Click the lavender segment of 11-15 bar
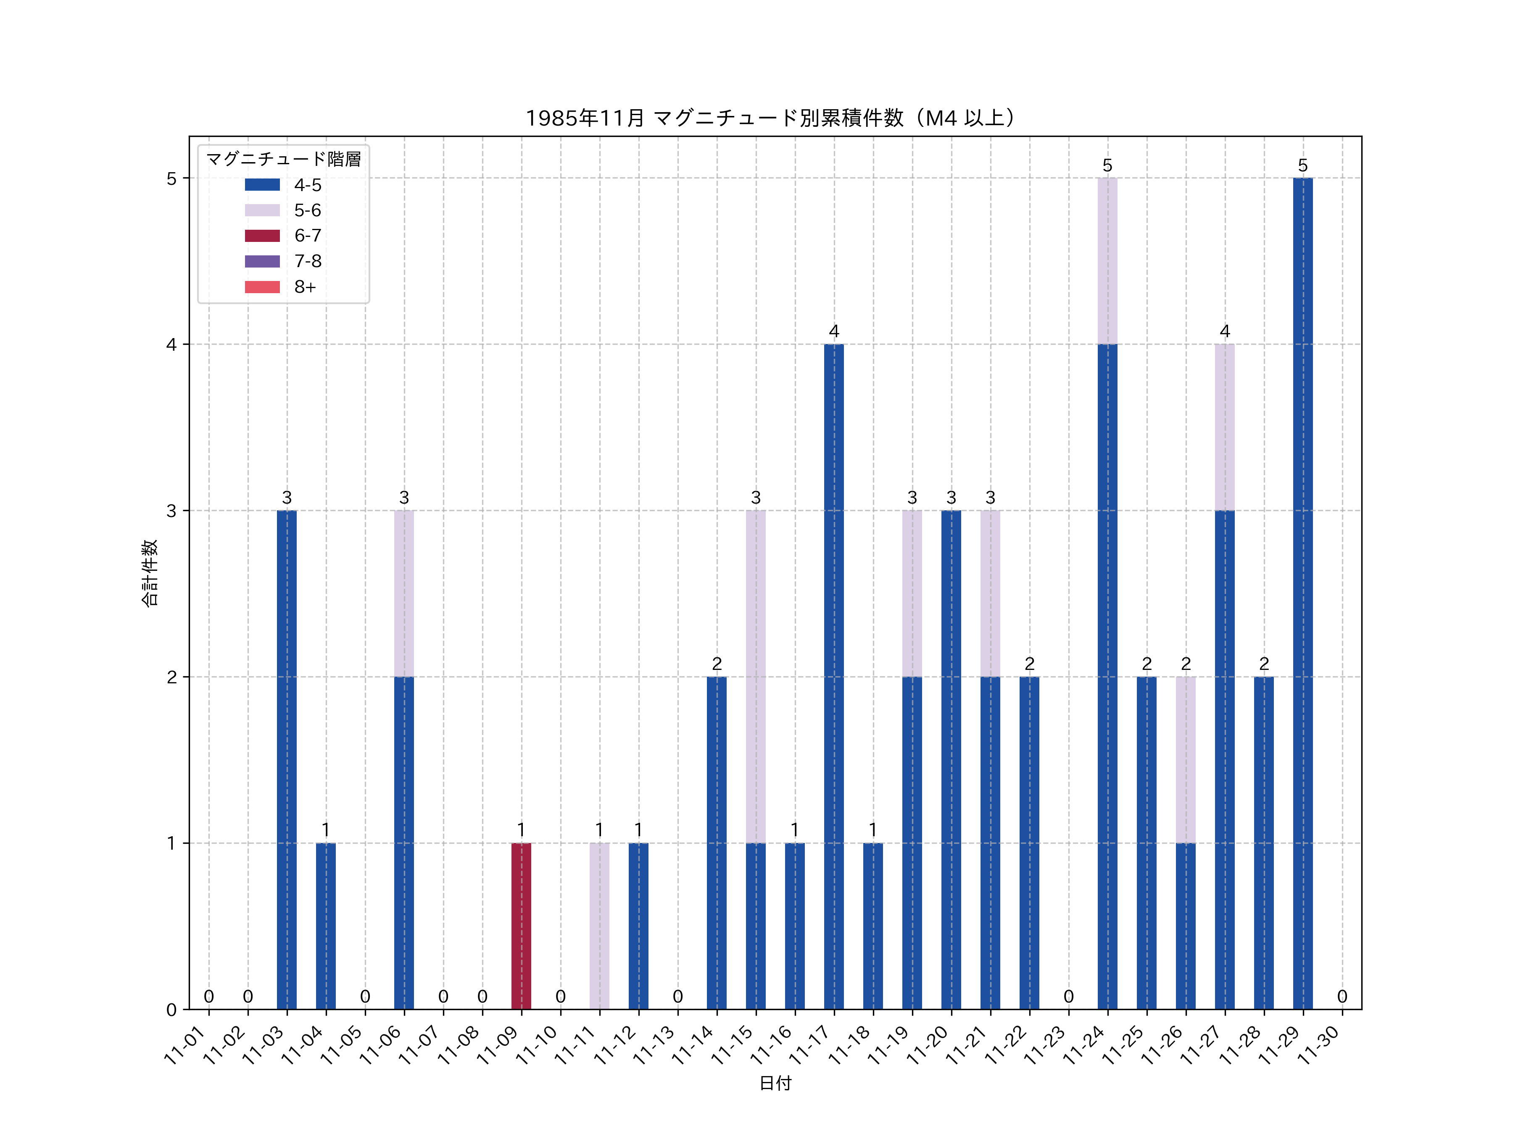The width and height of the screenshot is (1513, 1134). tap(756, 677)
